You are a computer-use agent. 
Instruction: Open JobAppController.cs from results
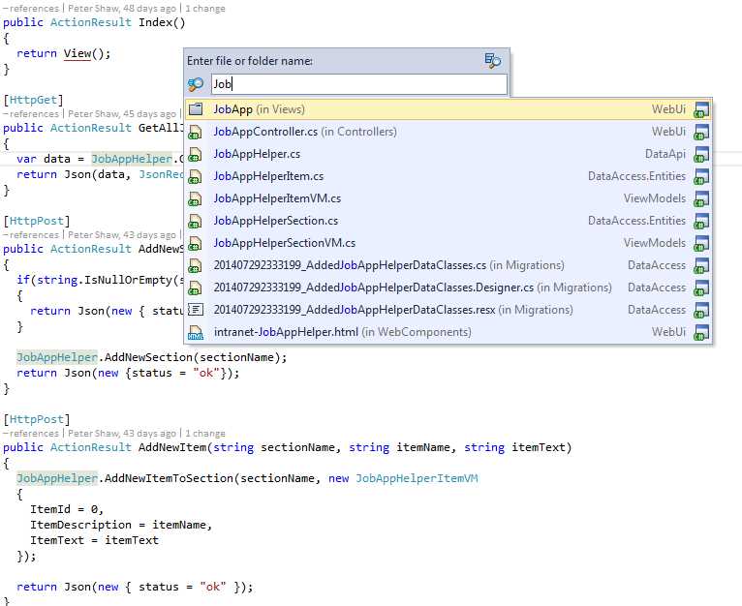(448, 132)
